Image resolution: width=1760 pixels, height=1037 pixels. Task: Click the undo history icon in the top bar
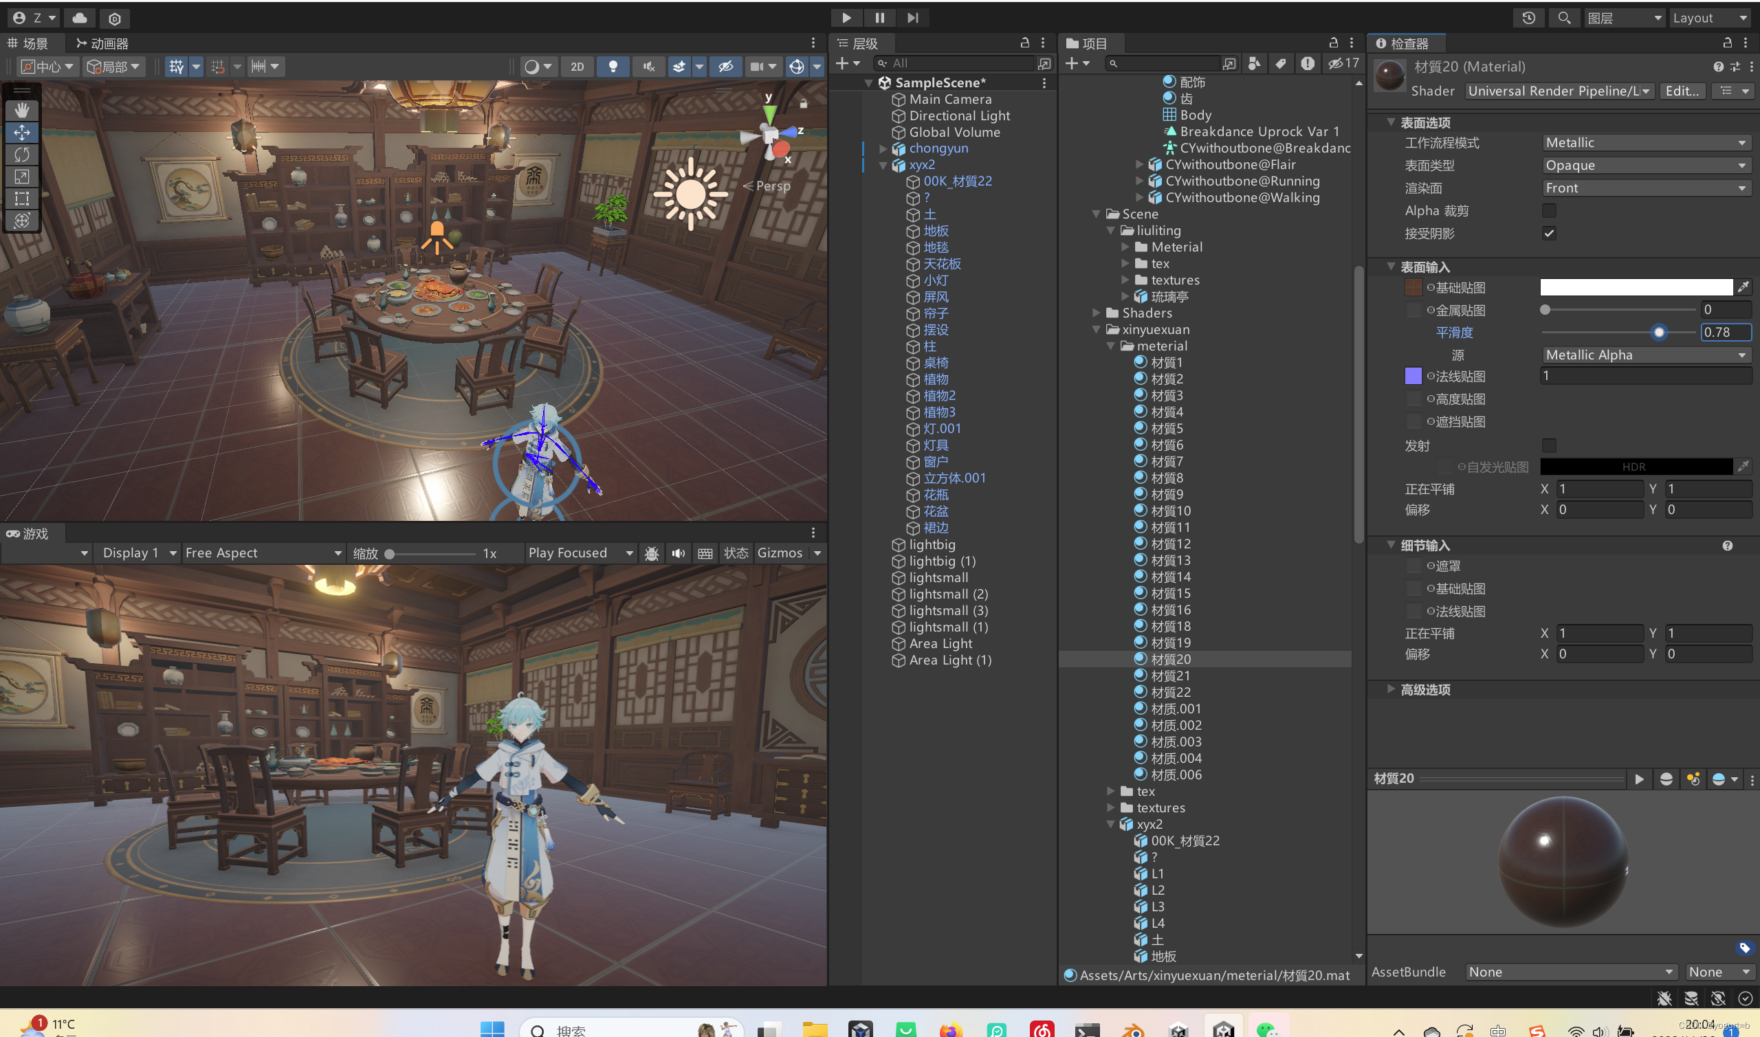tap(1528, 18)
